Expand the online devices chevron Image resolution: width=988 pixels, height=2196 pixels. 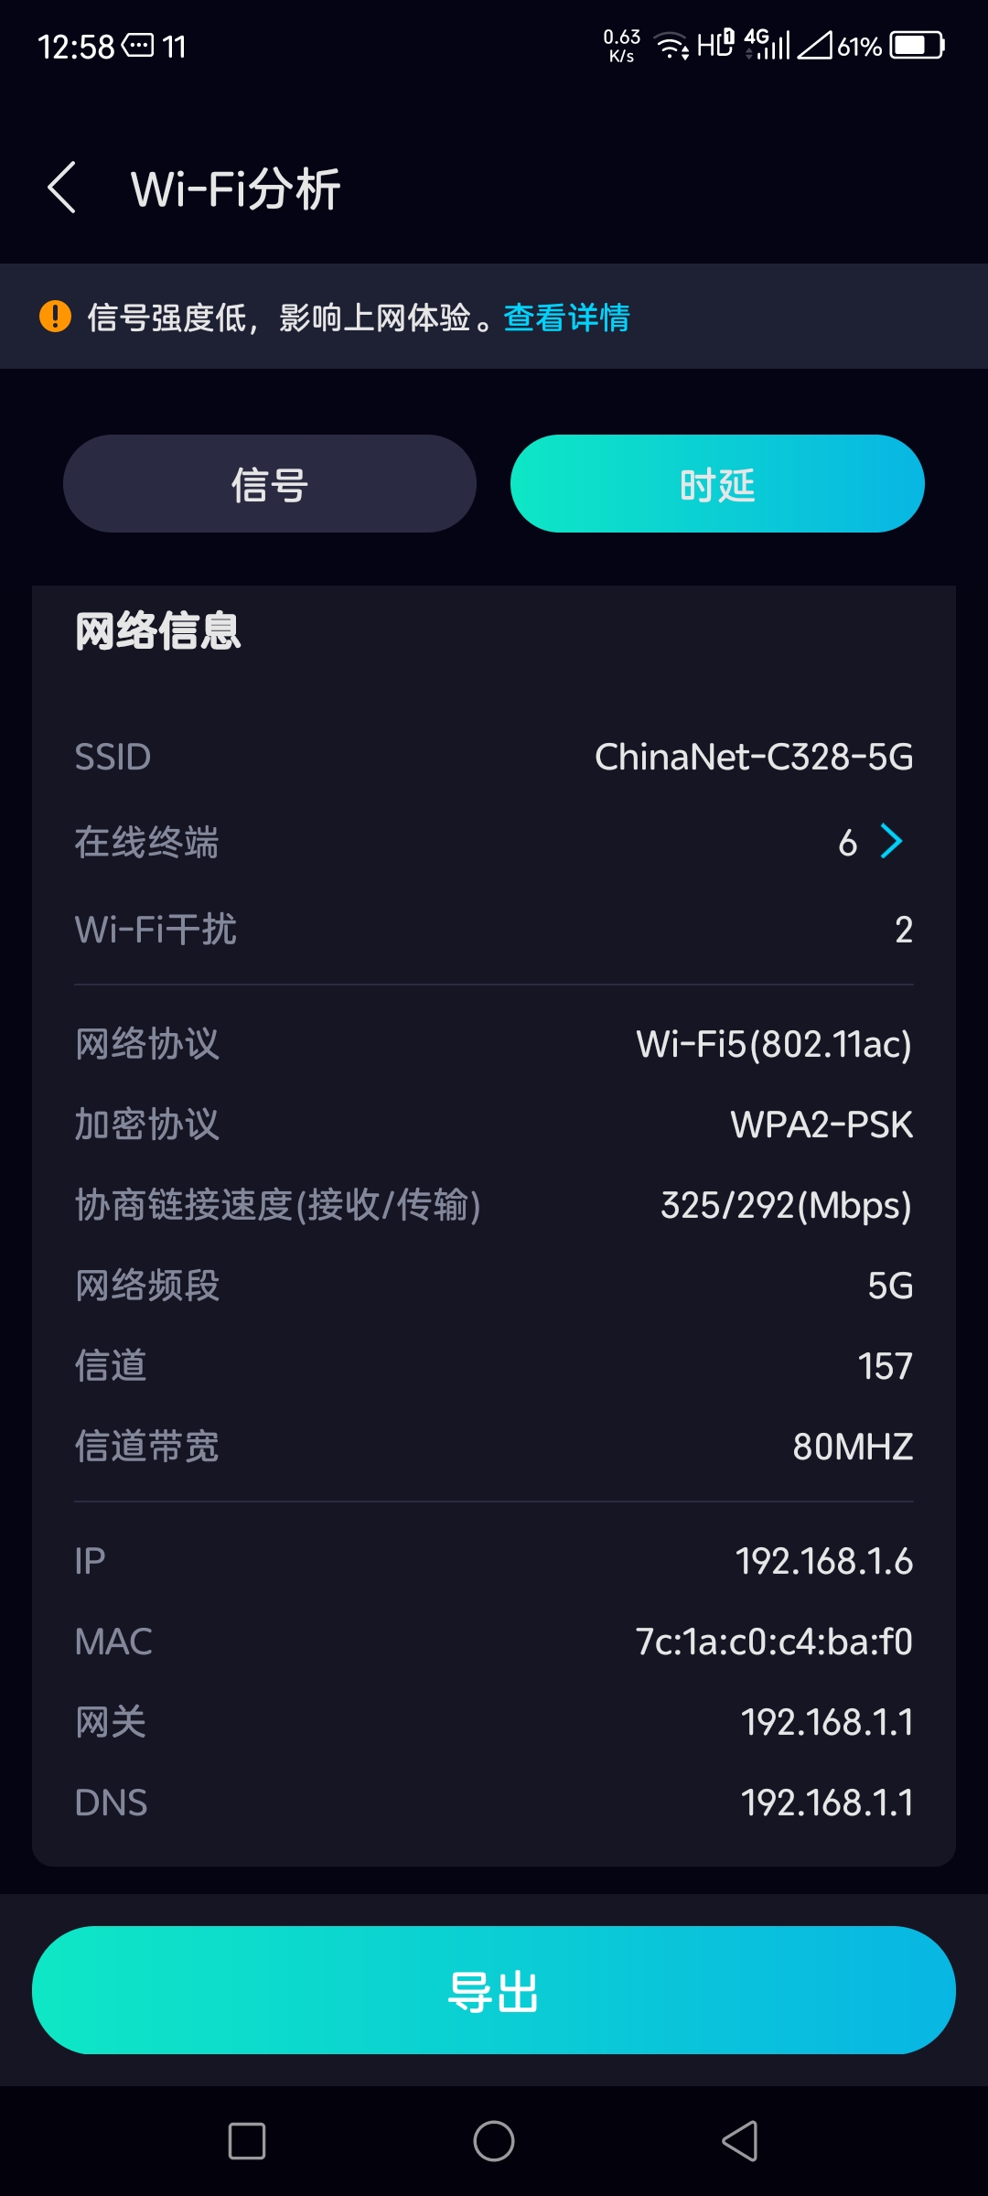click(x=891, y=841)
